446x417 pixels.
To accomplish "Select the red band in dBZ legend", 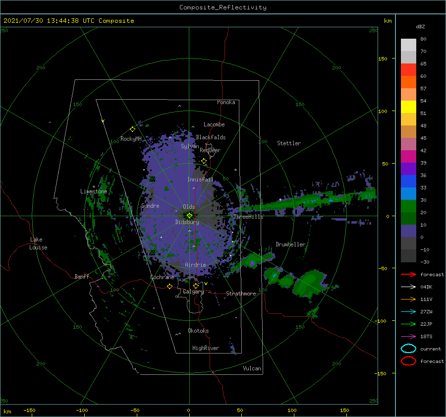I will 408,70.
